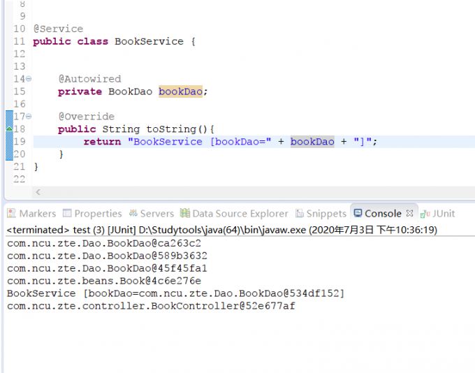Click the Snippets view icon

pyautogui.click(x=300, y=214)
